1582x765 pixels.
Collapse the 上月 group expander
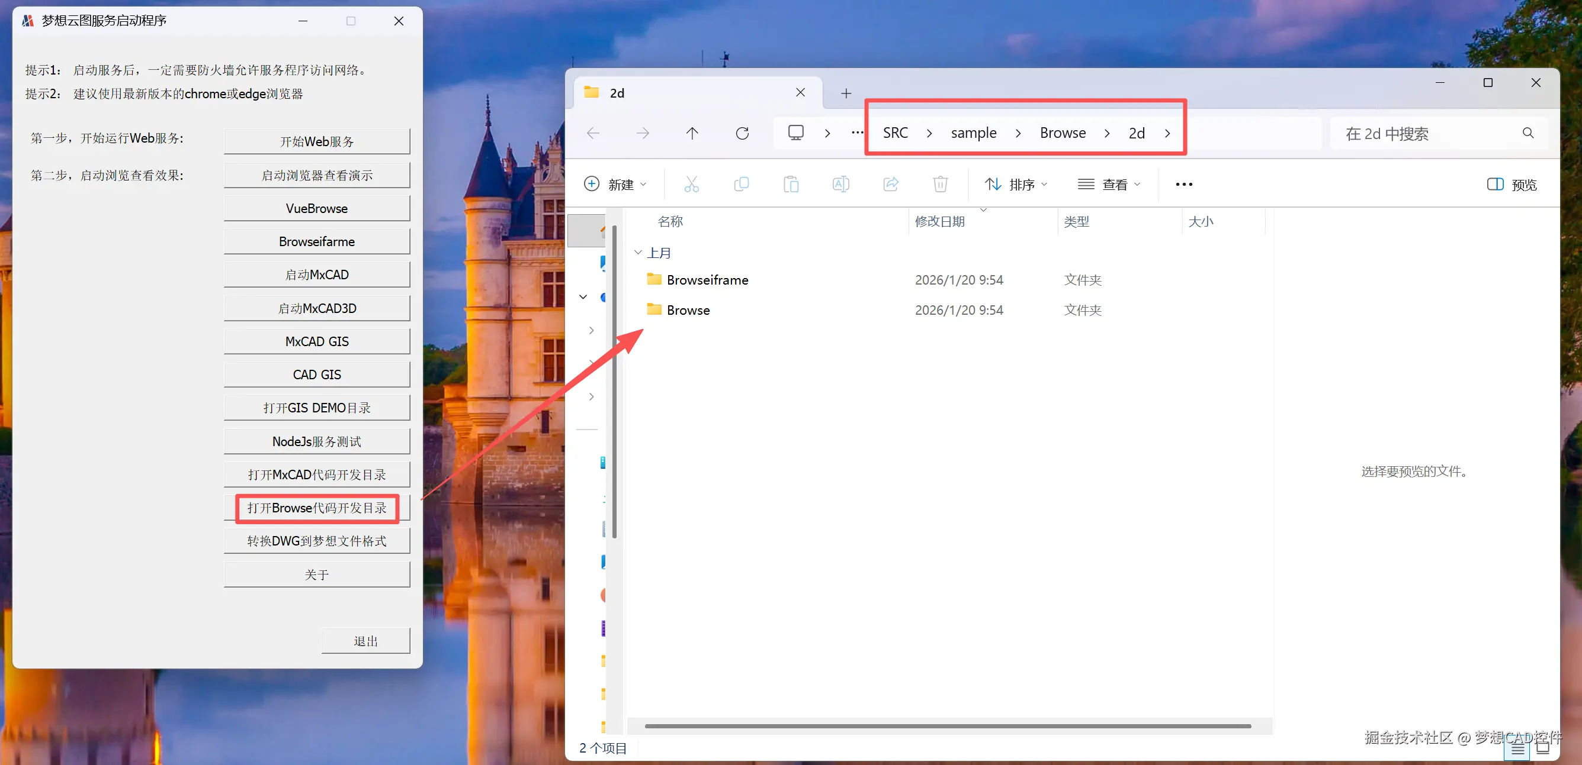pos(638,252)
